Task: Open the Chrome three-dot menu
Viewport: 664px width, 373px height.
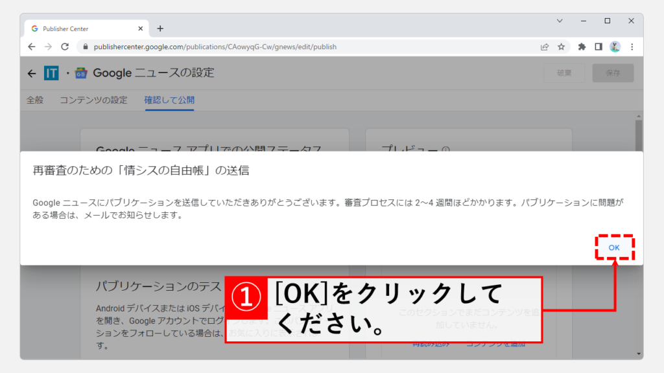Action: [632, 47]
